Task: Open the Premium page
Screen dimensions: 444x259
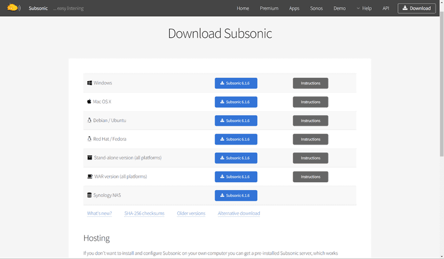Action: [269, 8]
